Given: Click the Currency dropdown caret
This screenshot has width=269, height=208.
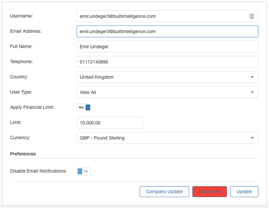Looking at the screenshot, I should [x=252, y=138].
